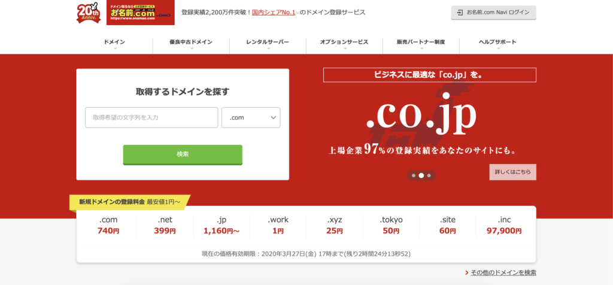Select the third carousel dot
The image size is (613, 285).
tap(429, 175)
